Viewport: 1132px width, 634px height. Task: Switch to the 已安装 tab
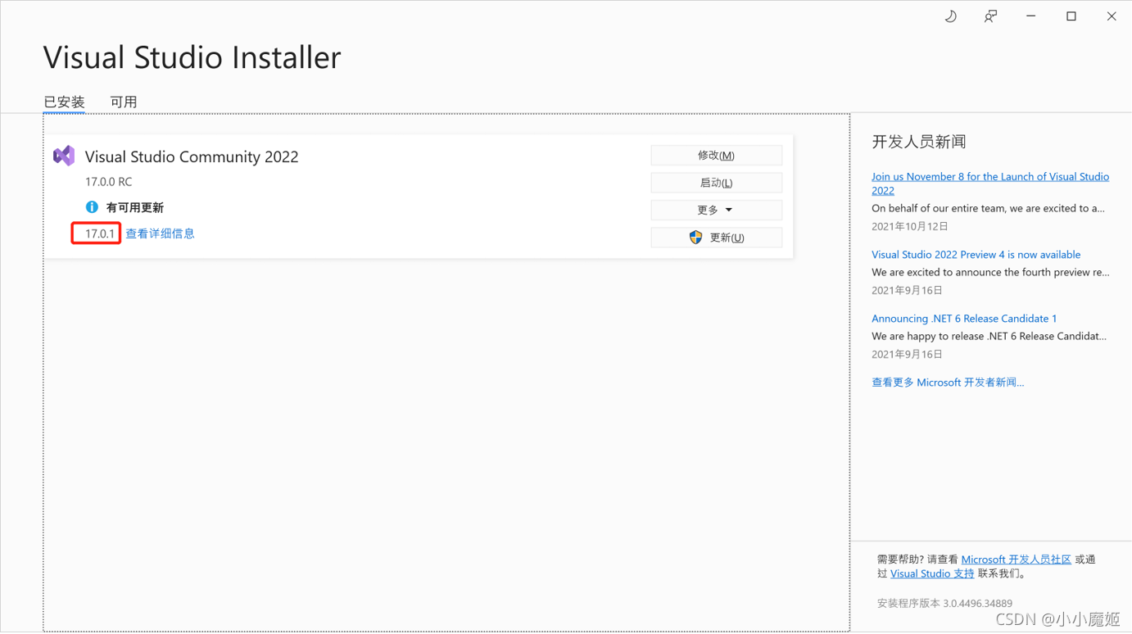[x=64, y=102]
